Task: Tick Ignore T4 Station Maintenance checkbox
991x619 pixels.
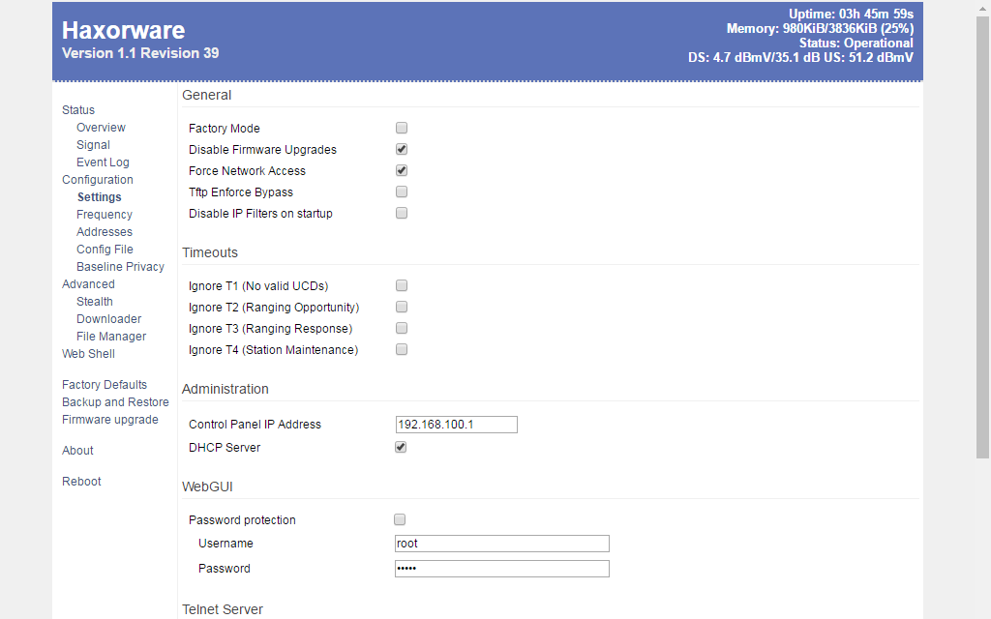Action: 402,349
